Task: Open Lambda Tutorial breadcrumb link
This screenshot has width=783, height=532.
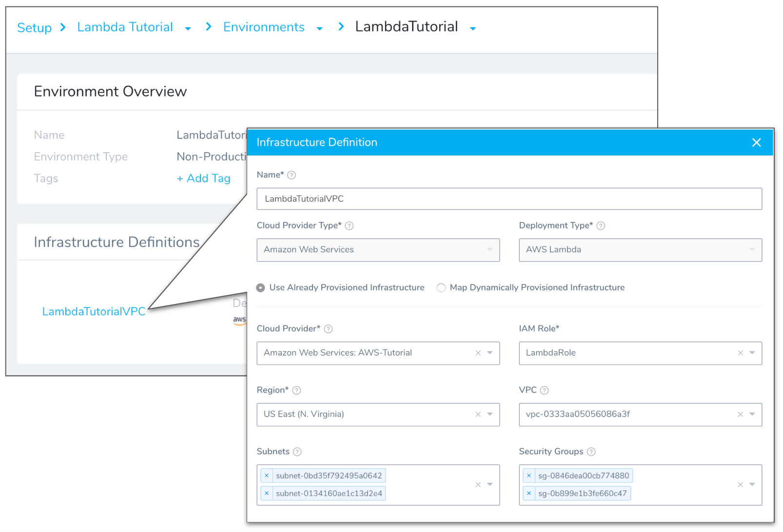Action: tap(125, 27)
